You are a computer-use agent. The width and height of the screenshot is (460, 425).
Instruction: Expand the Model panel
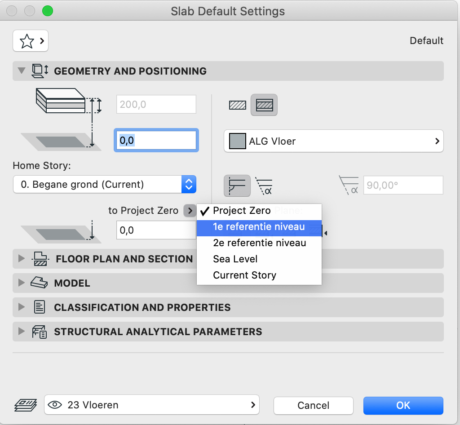(22, 283)
